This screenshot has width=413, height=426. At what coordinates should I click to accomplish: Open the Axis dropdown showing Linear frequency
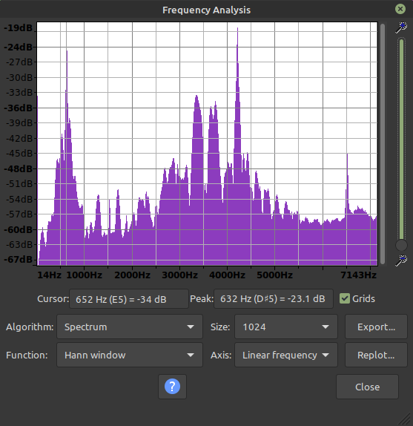tap(286, 355)
